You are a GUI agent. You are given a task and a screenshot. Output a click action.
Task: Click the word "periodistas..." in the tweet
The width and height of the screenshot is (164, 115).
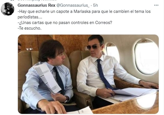[x=30, y=17]
